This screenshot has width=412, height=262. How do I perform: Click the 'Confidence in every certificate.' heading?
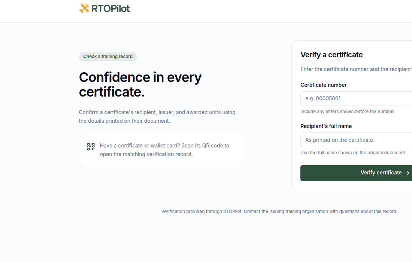point(140,85)
